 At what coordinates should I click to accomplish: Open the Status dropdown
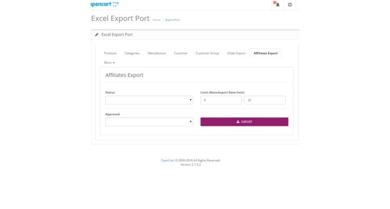(149, 100)
